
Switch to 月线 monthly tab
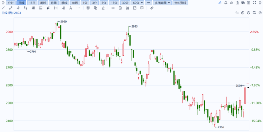click(54, 3)
